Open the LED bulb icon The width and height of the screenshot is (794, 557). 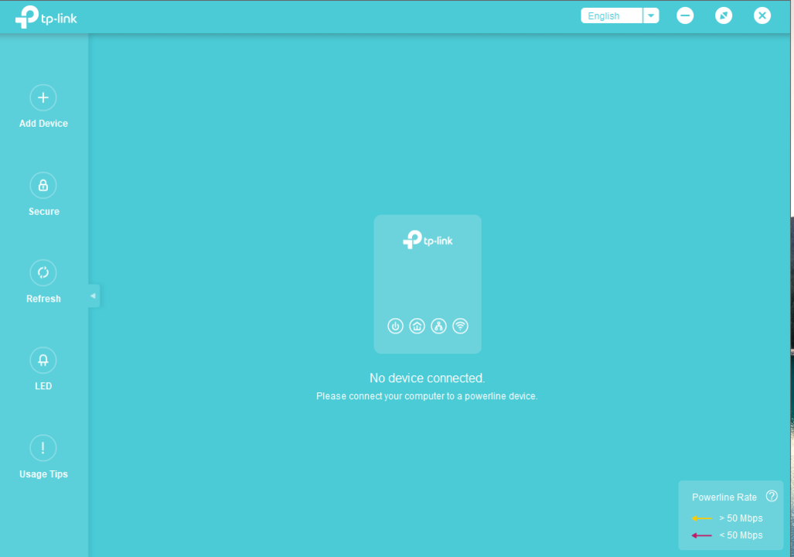click(43, 361)
